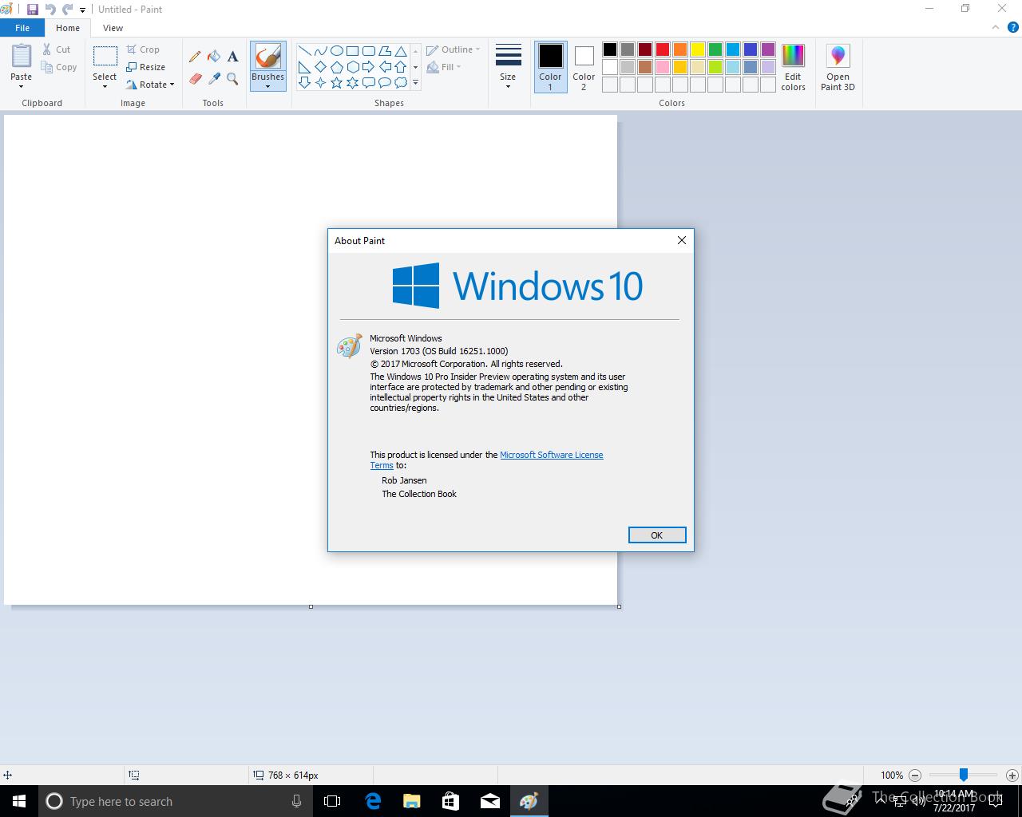Open the shape Fill dropdown

point(444,67)
